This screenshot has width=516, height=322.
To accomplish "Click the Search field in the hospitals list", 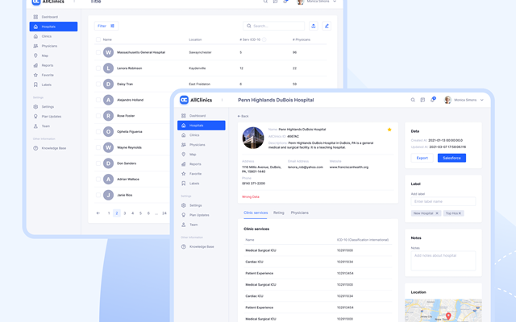I will pyautogui.click(x=274, y=26).
